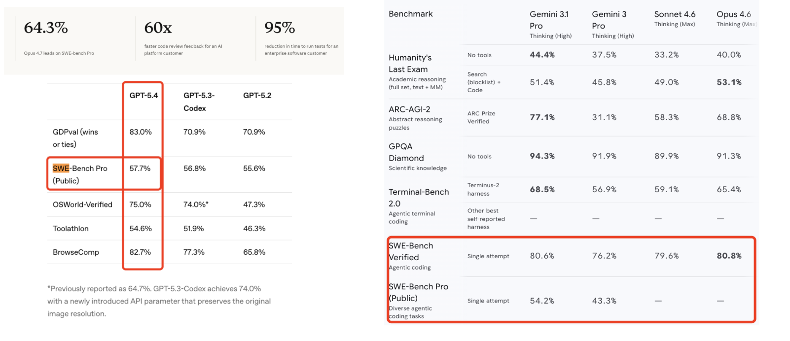
Task: Click the 57.7% SWE-Bench Pro score
Action: [x=140, y=169]
